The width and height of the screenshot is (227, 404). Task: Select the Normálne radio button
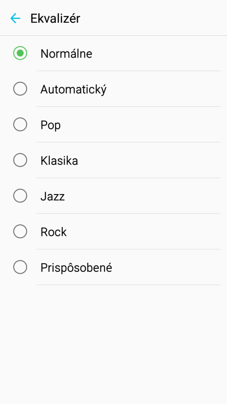(20, 53)
